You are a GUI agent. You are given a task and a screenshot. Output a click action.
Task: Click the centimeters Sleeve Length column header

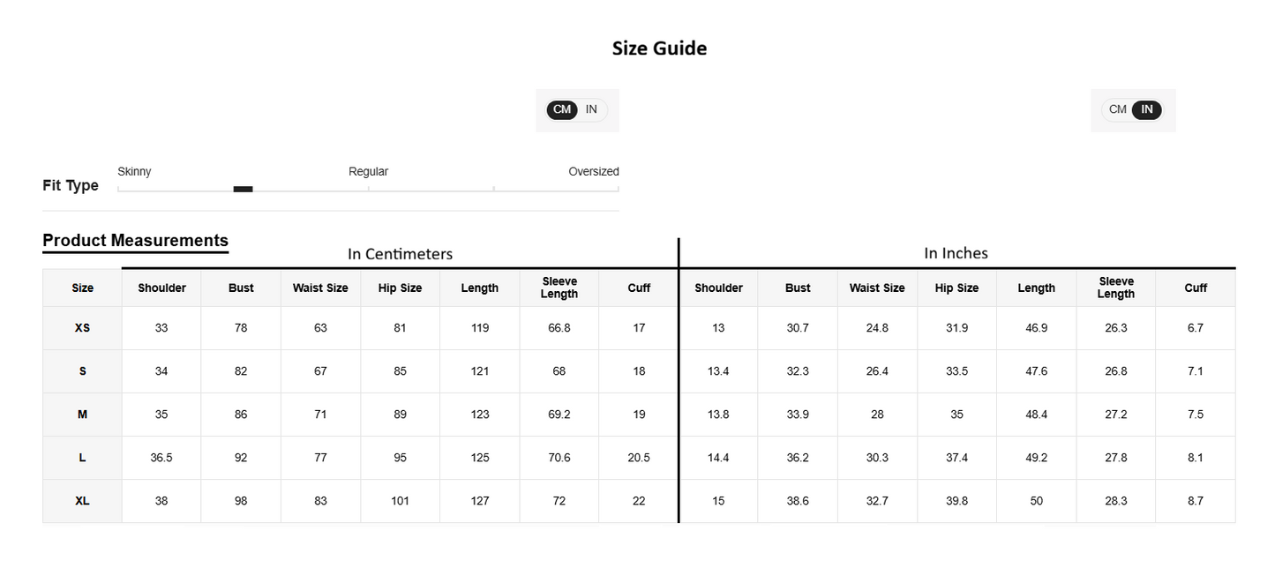(x=559, y=288)
